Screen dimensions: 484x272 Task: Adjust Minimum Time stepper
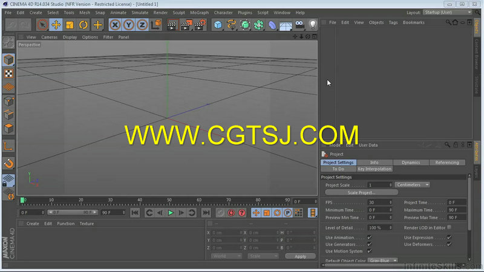(x=390, y=210)
